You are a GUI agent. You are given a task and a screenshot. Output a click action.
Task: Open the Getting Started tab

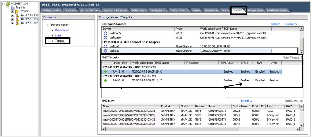tap(52, 10)
